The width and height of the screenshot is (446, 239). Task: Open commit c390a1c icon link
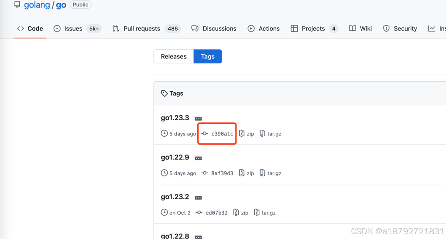tap(205, 134)
